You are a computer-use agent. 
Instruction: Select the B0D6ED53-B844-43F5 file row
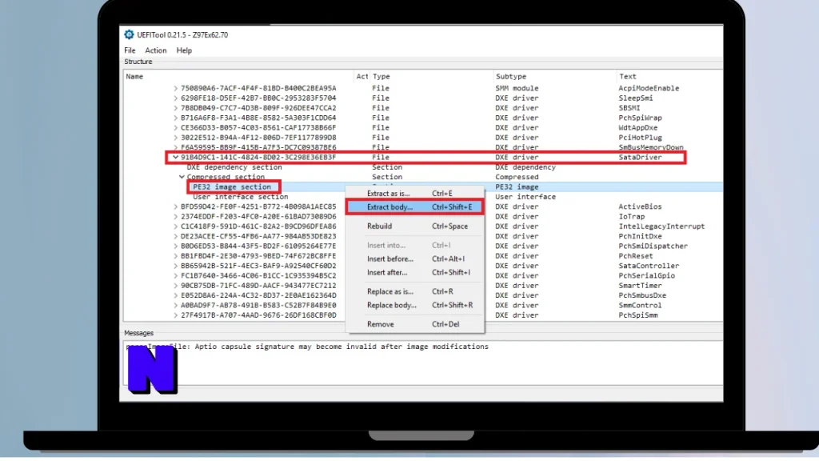tap(258, 247)
